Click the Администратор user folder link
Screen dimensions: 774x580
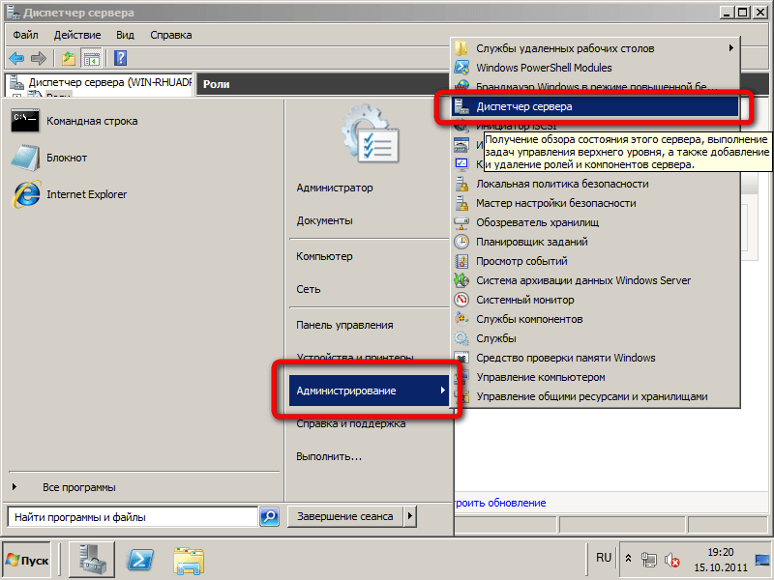(335, 188)
